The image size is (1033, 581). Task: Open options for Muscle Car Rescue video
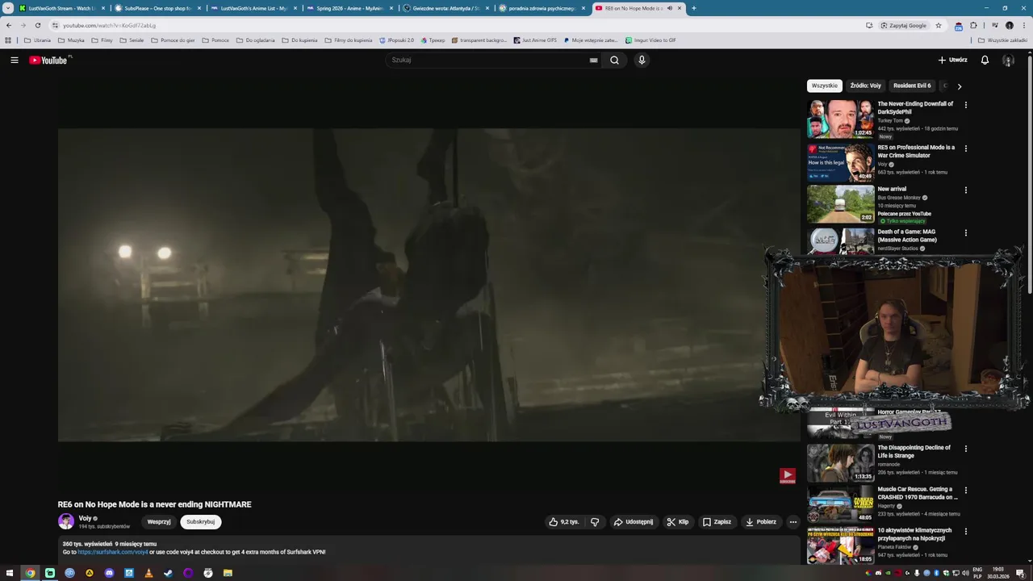[x=965, y=490]
